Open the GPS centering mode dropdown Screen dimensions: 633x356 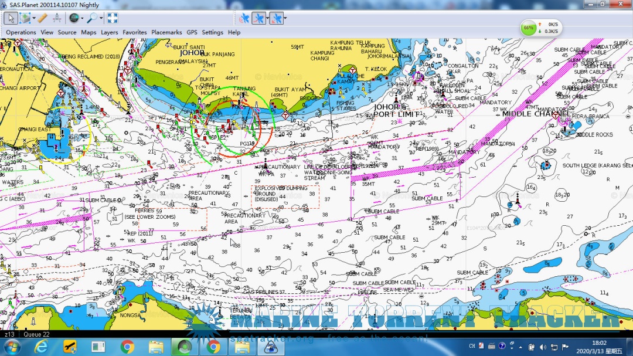[285, 18]
